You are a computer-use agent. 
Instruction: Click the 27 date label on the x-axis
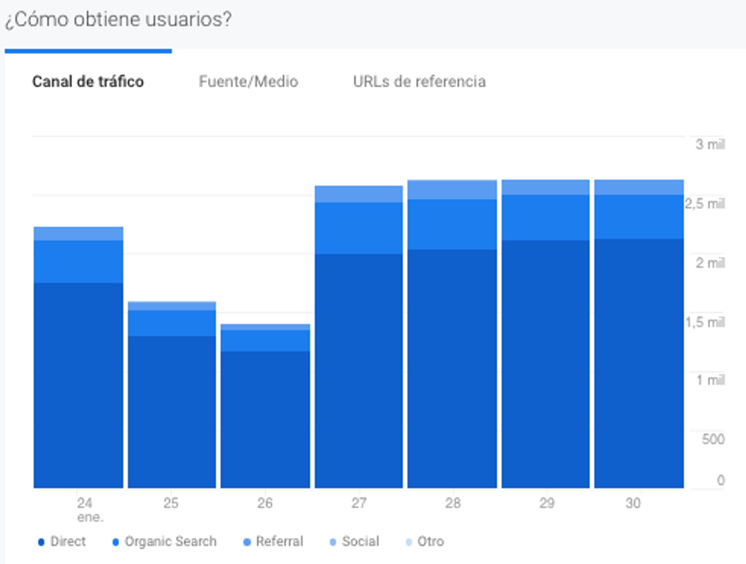(359, 503)
